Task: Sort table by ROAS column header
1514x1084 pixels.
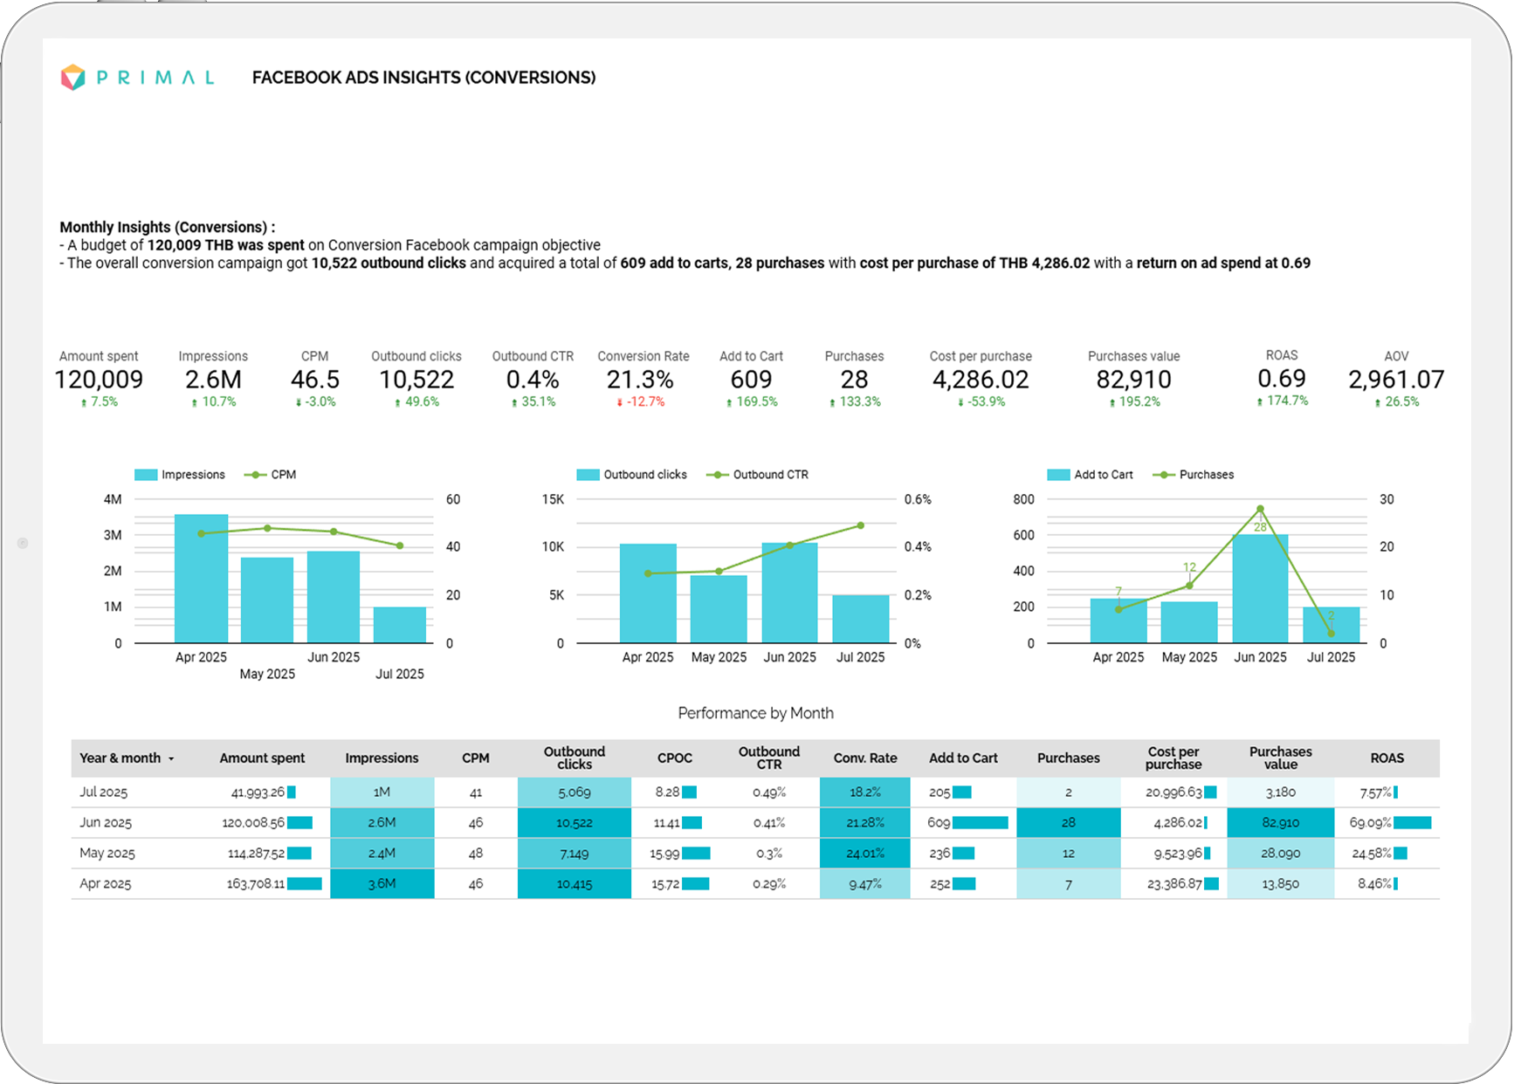Action: (x=1387, y=758)
